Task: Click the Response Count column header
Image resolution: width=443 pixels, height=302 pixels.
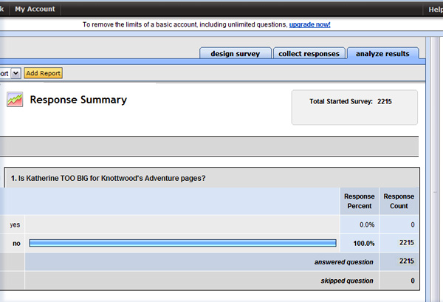Action: 396,200
